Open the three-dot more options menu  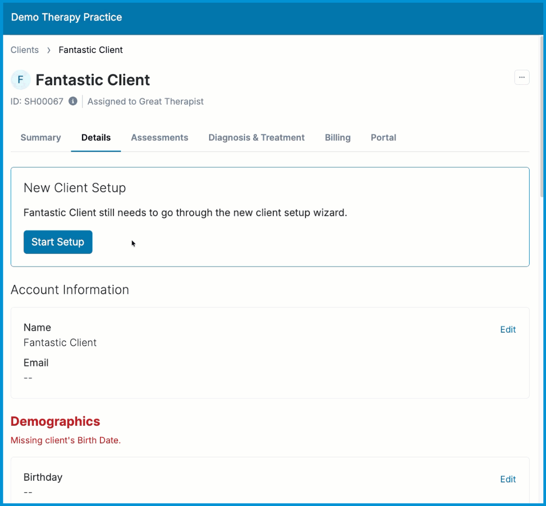tap(522, 77)
